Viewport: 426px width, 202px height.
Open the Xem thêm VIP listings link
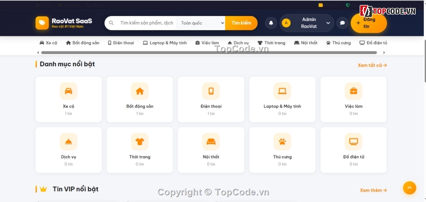click(373, 190)
